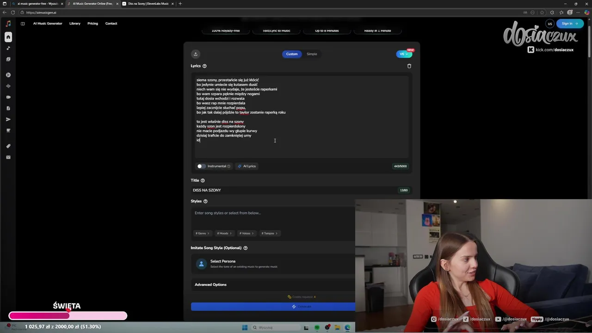This screenshot has width=592, height=333.
Task: Click help icon next to Lyrics label
Action: pos(204,66)
